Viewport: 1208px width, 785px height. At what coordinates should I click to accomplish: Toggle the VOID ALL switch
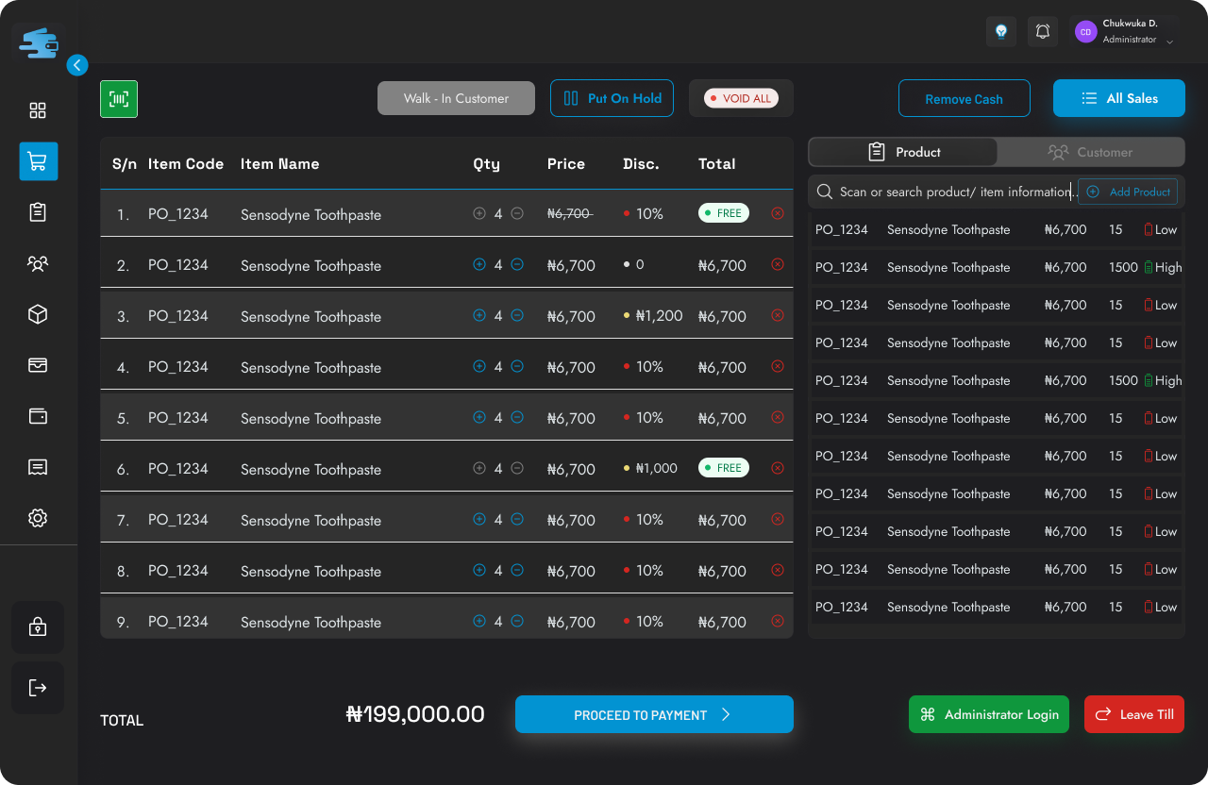pos(741,98)
